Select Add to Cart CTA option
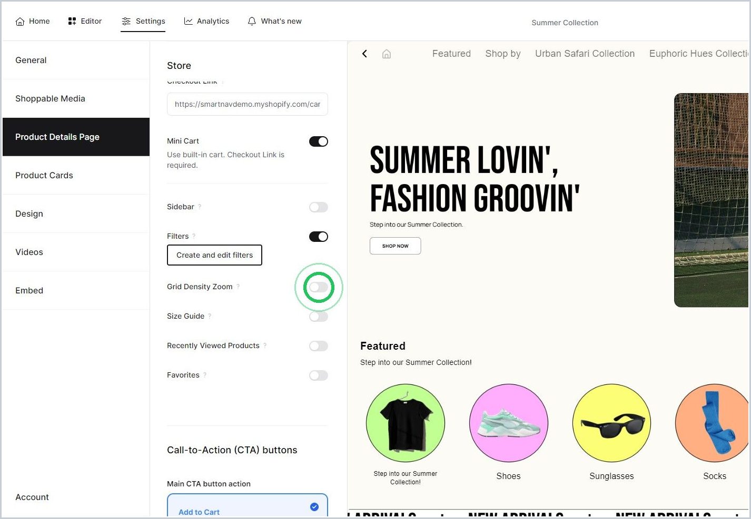 248,506
